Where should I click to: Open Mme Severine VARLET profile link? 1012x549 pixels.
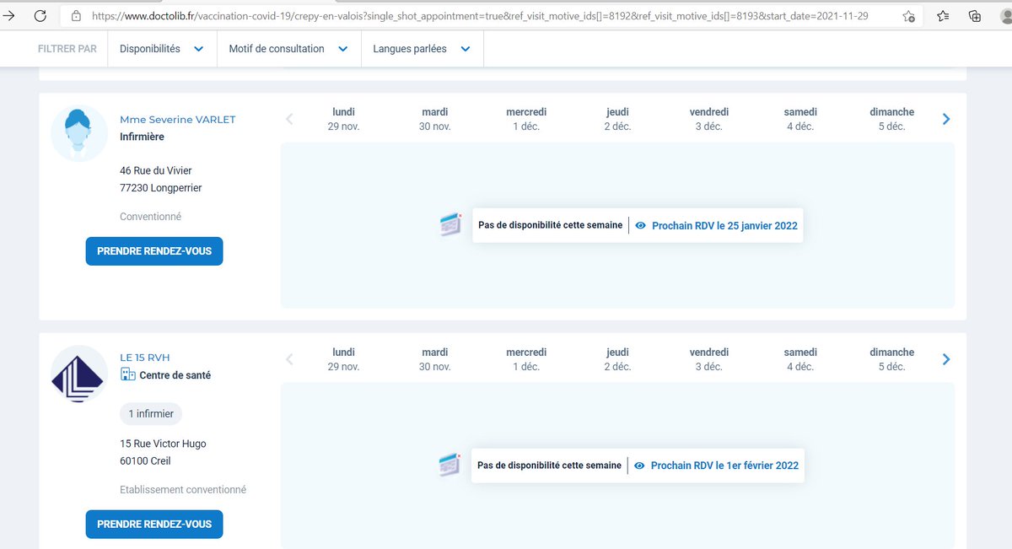coord(178,120)
